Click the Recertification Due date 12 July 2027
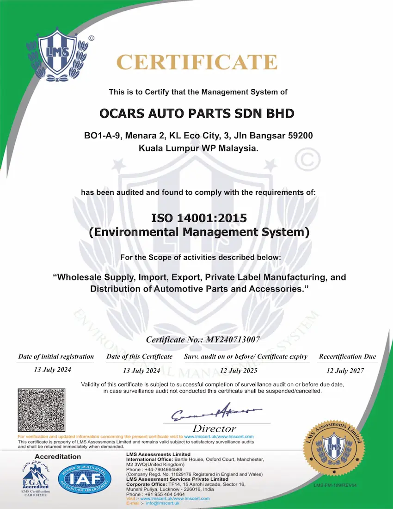This screenshot has width=393, height=509. (345, 371)
